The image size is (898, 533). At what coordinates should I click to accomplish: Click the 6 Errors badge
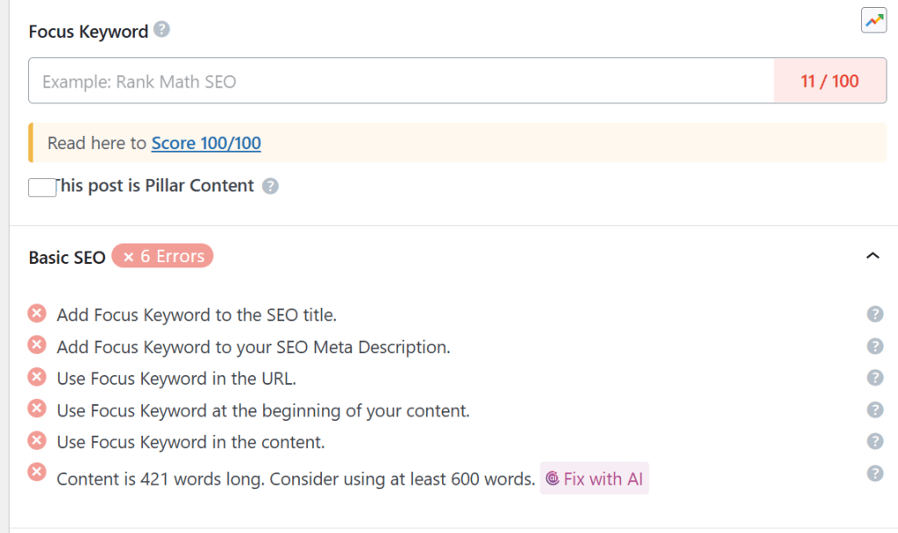tap(162, 256)
